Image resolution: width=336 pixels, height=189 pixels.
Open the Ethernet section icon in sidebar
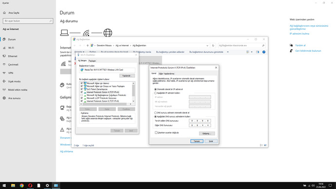pyautogui.click(x=4, y=56)
